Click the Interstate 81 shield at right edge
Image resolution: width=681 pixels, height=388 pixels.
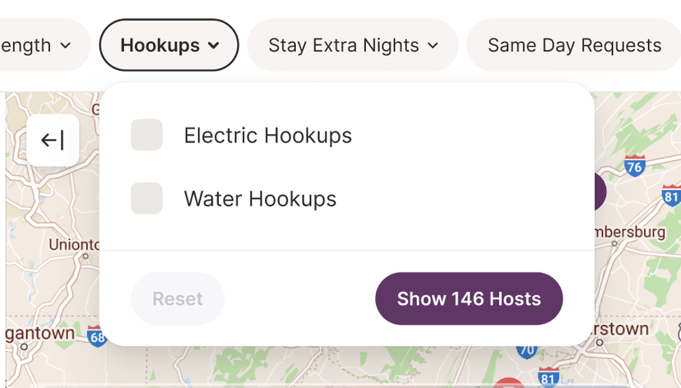pyautogui.click(x=672, y=196)
